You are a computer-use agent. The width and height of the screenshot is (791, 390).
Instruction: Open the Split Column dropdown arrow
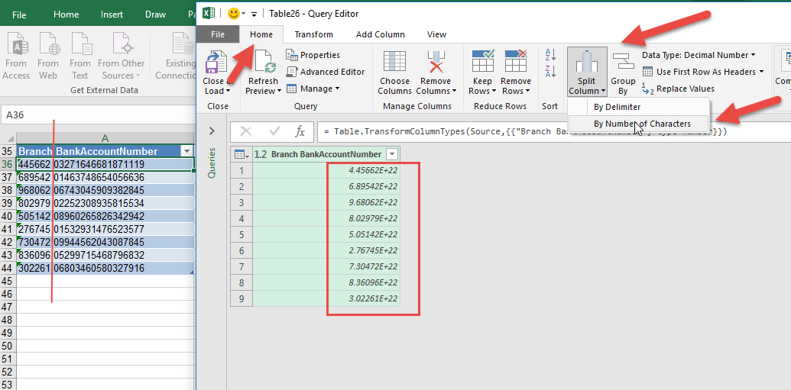(603, 91)
